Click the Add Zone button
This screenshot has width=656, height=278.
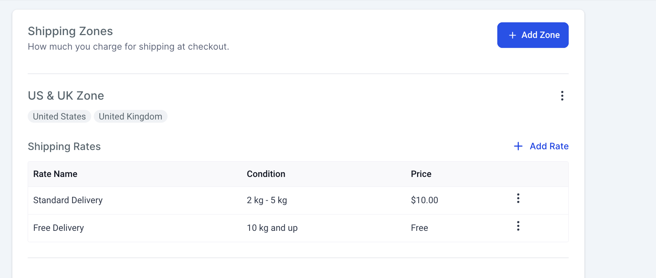(533, 35)
